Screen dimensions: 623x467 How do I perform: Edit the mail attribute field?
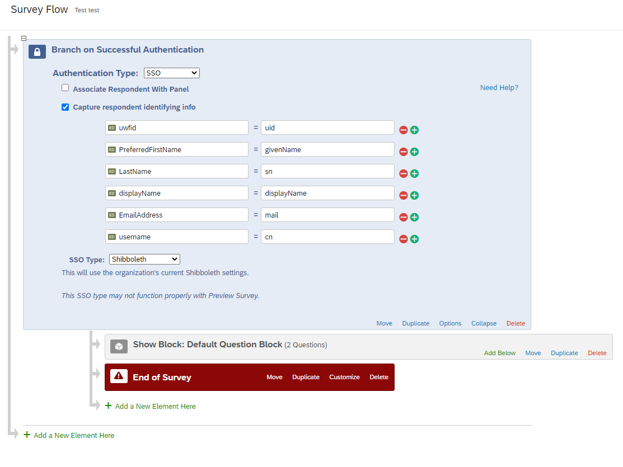pos(328,215)
